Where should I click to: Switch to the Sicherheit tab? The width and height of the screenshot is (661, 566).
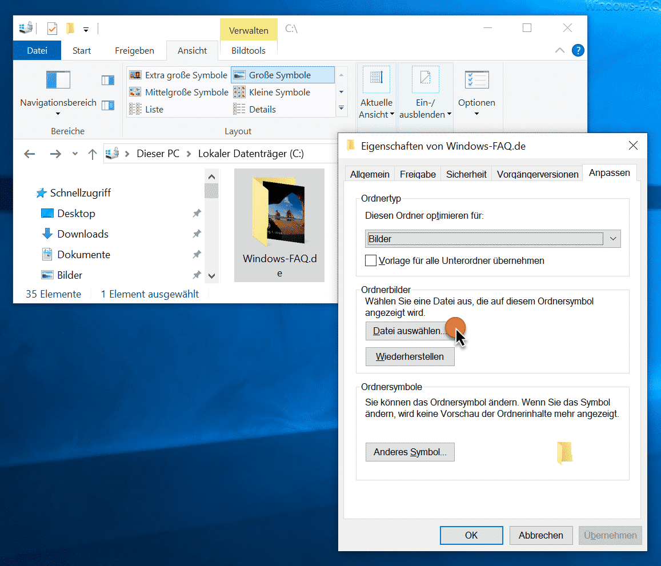point(466,174)
